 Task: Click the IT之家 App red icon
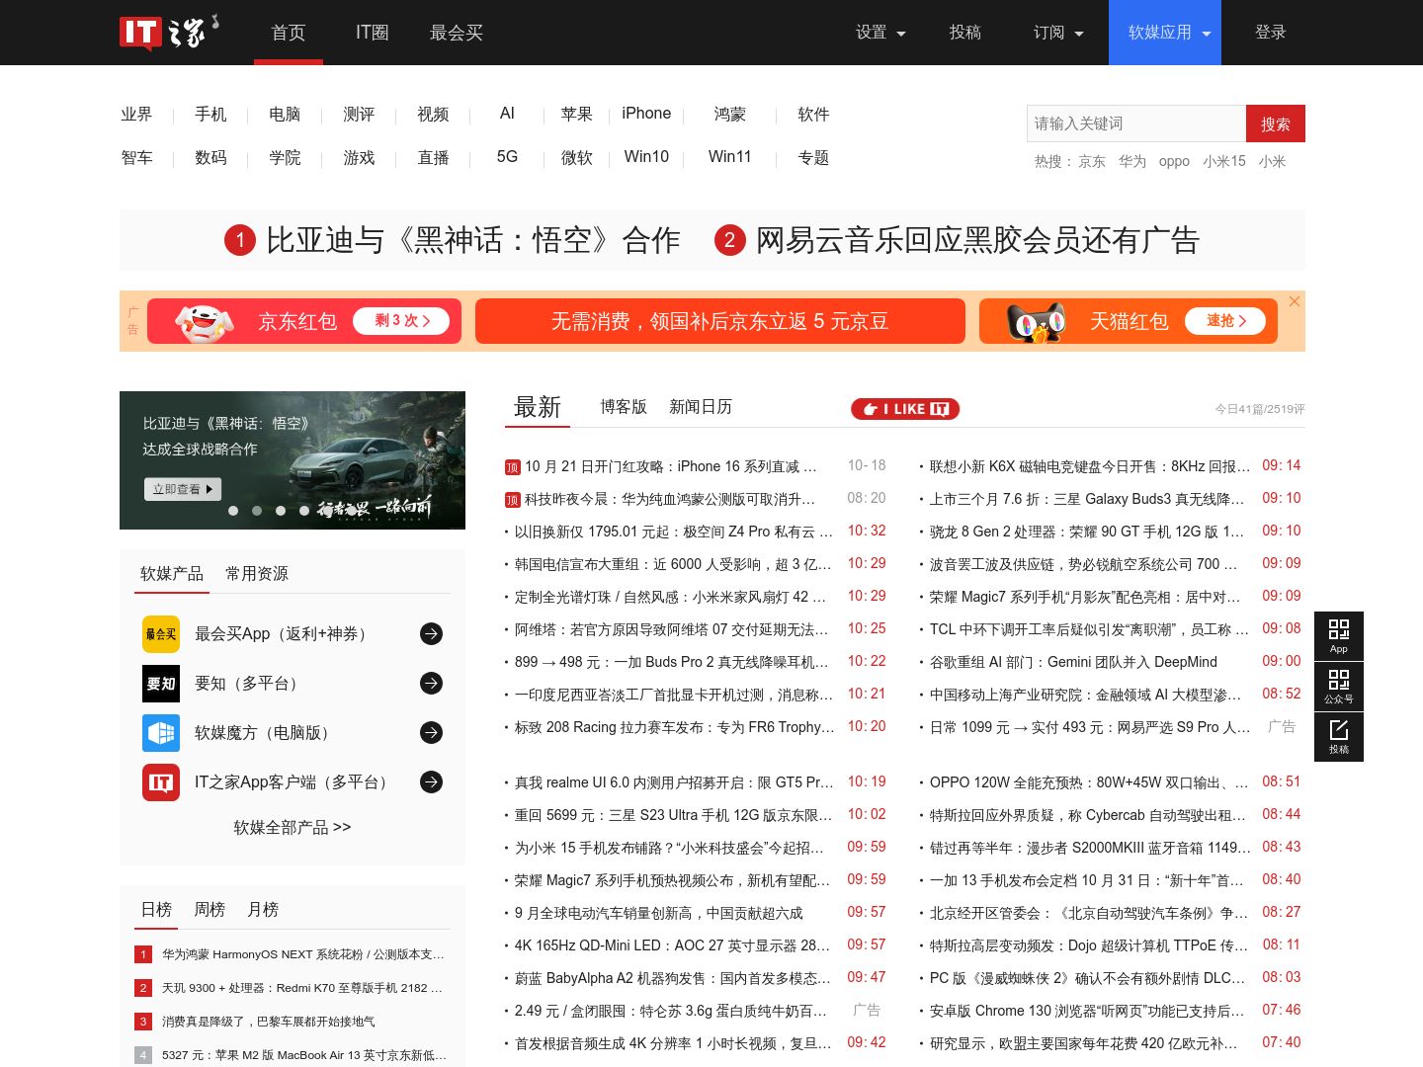click(x=161, y=782)
